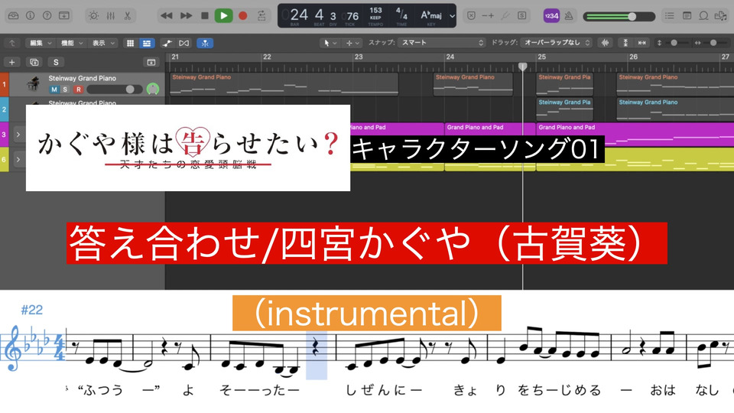Screen dimensions: 734x413
Task: Click the 153 tempo value
Action: pyautogui.click(x=375, y=10)
